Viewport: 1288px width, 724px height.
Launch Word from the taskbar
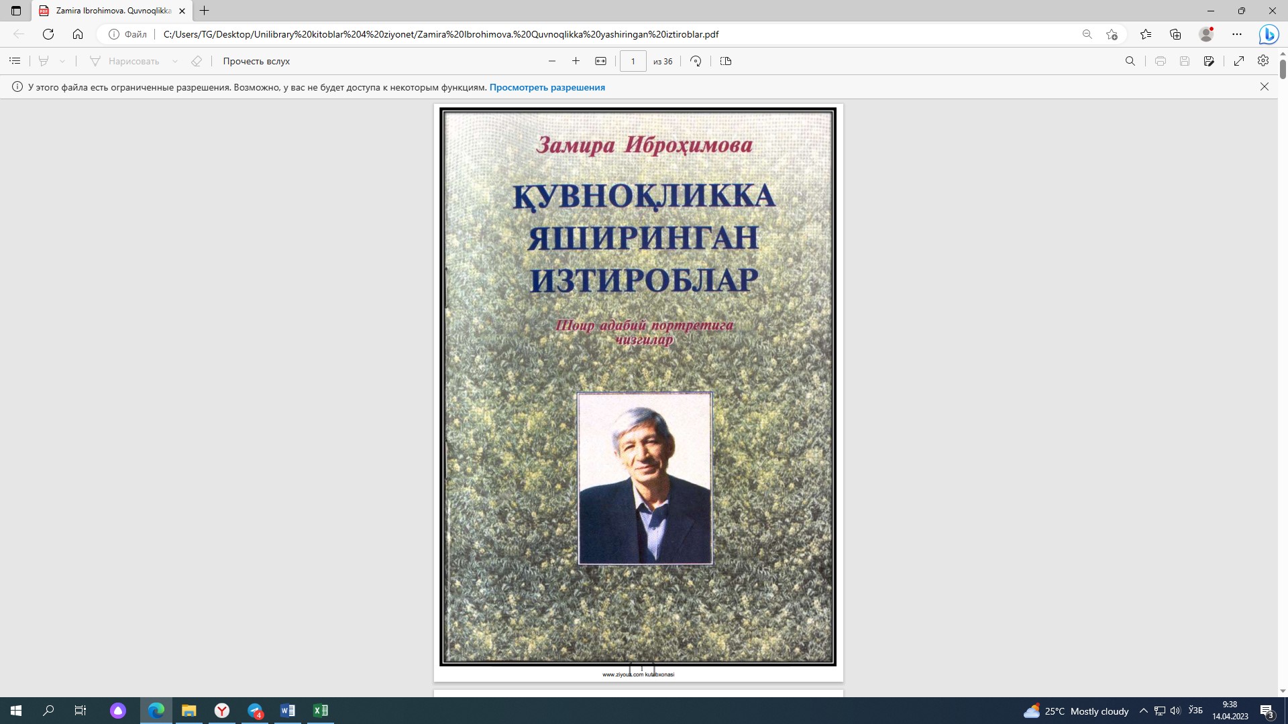(x=288, y=710)
